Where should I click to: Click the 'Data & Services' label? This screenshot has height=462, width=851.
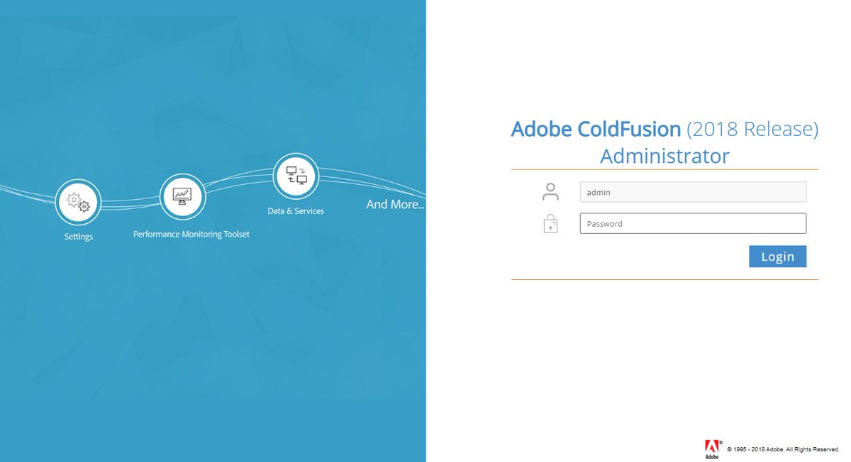296,211
